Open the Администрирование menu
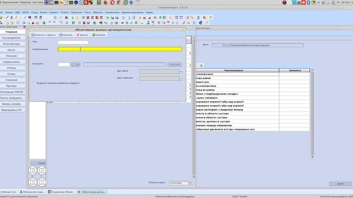Image resolution: width=353 pixels, height=198 pixels. point(132,12)
